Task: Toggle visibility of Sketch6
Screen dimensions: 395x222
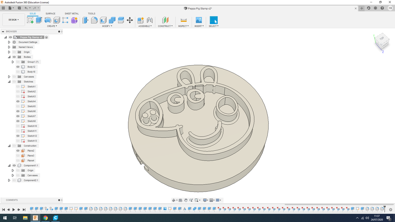Action: click(18, 111)
